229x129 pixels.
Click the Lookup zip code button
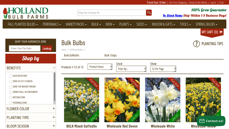click(x=47, y=48)
